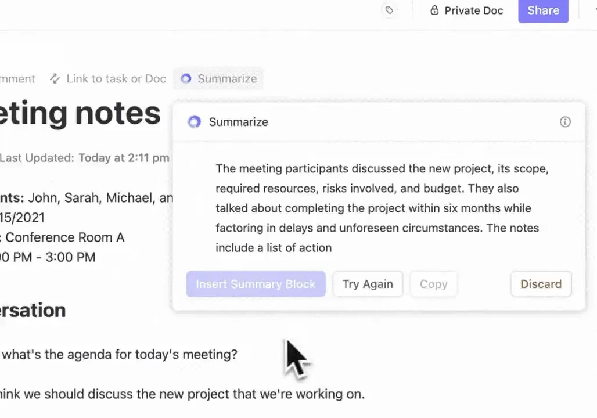Click the Summarize toolbar item
The width and height of the screenshot is (597, 418).
[x=218, y=78]
